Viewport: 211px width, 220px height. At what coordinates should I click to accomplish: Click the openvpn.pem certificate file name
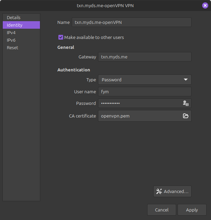[x=115, y=116]
